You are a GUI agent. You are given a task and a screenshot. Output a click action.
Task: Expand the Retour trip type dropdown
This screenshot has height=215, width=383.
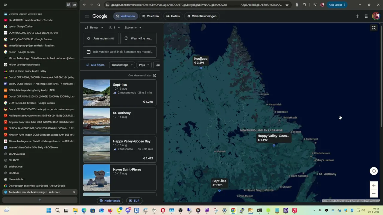click(94, 27)
